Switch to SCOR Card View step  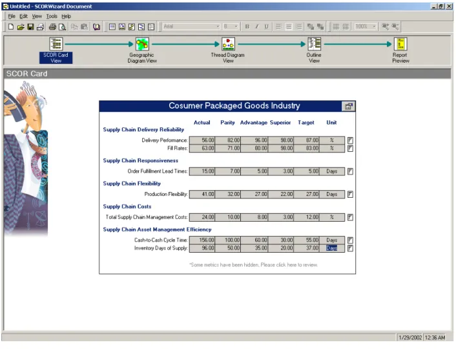point(56,50)
